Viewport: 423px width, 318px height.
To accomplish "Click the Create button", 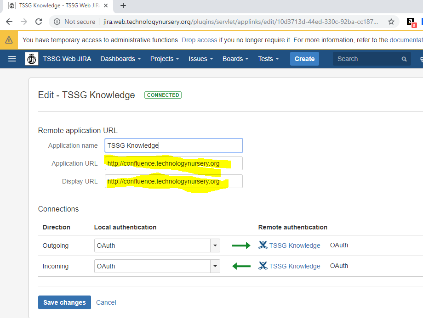I will point(304,59).
